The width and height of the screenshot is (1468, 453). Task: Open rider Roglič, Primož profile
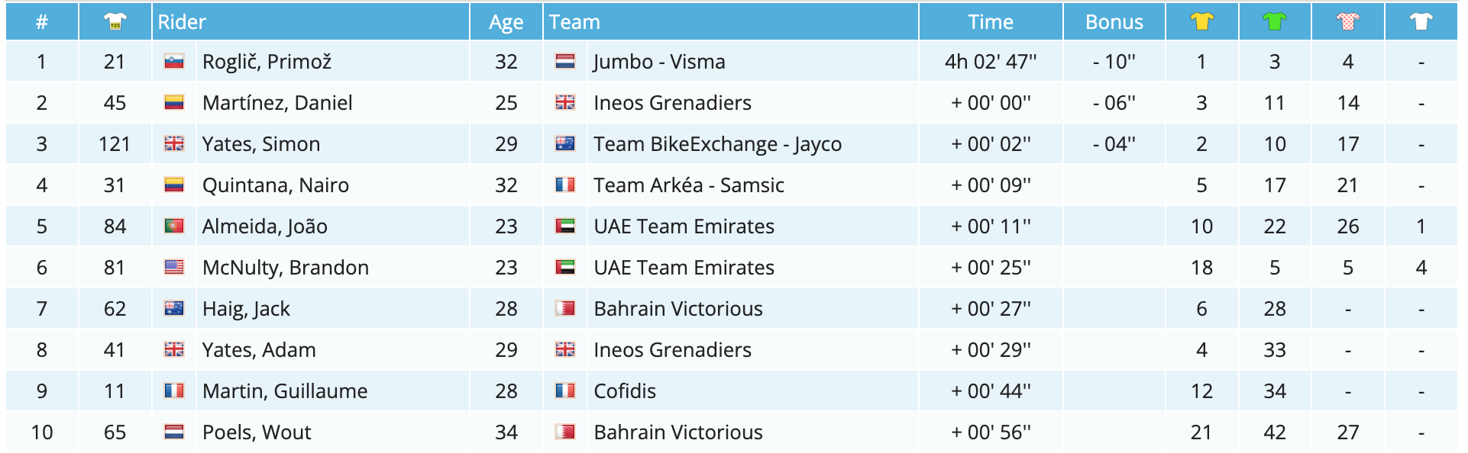267,62
